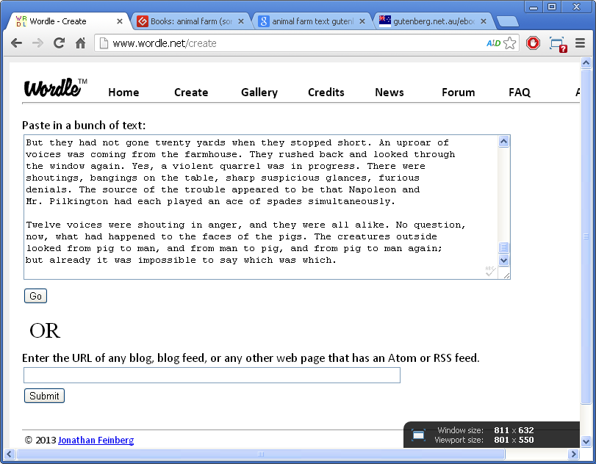Open the Chrome hamburger menu

[580, 43]
